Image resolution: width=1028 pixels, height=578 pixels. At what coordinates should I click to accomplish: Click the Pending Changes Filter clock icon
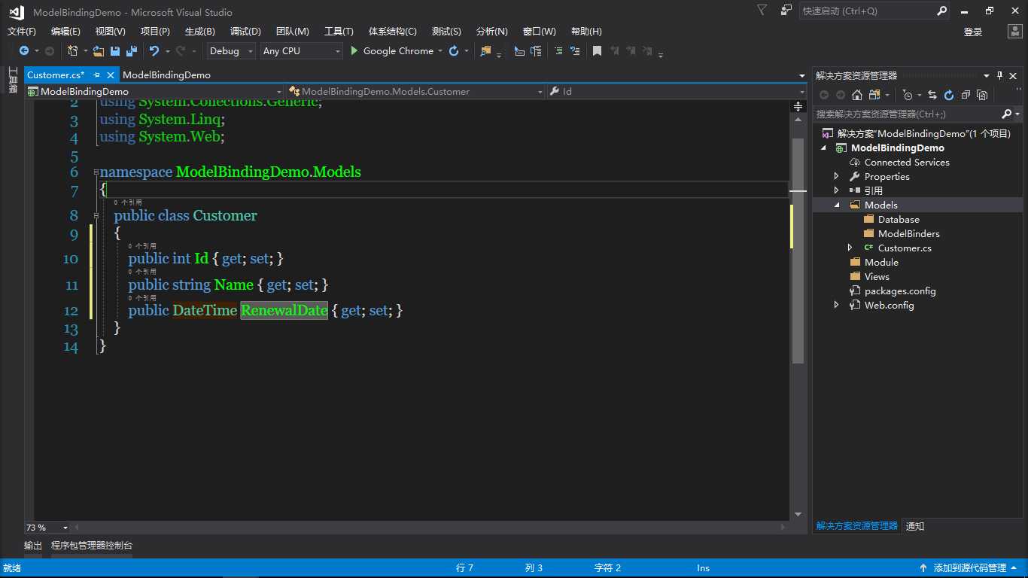pos(908,95)
